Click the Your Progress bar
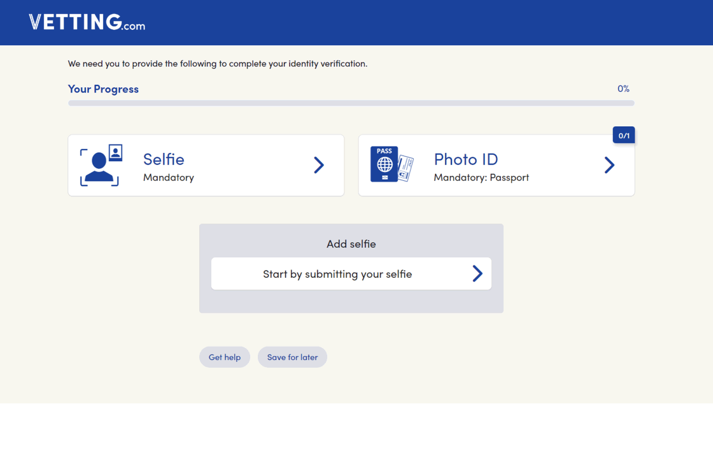The height and width of the screenshot is (469, 713). 351,103
